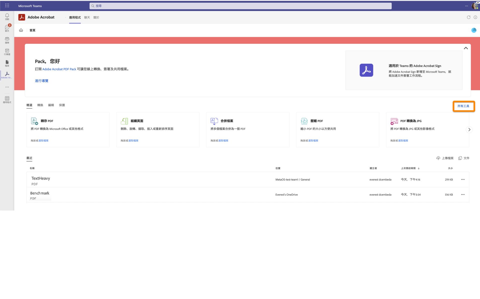Open the Adobe Acrobat PDF Pack link
Image resolution: width=480 pixels, height=299 pixels.
pos(59,69)
